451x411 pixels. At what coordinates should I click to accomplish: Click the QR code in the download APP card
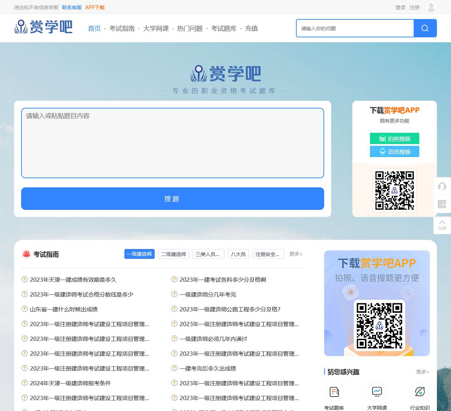[395, 191]
